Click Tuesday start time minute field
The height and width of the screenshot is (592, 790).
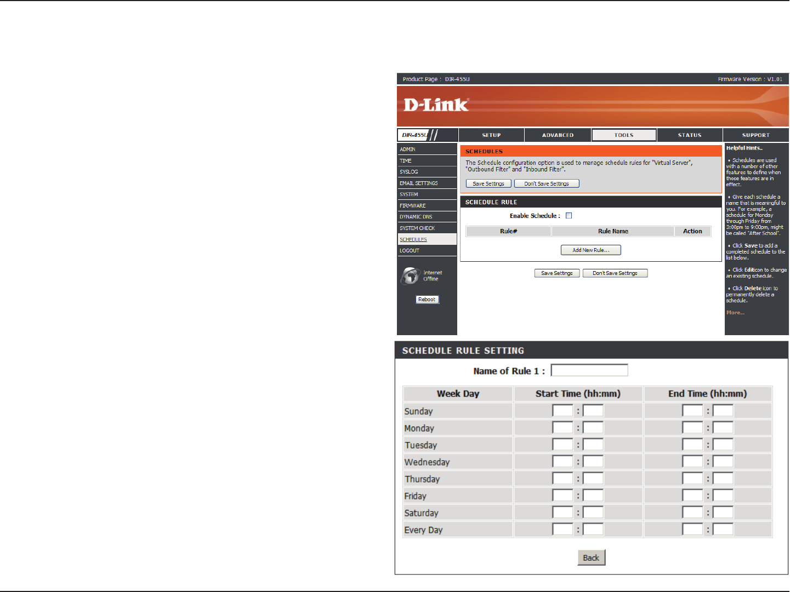pos(593,445)
